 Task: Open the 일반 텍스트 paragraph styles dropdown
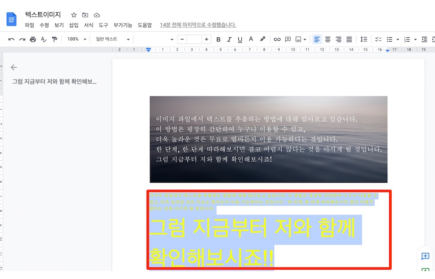111,39
